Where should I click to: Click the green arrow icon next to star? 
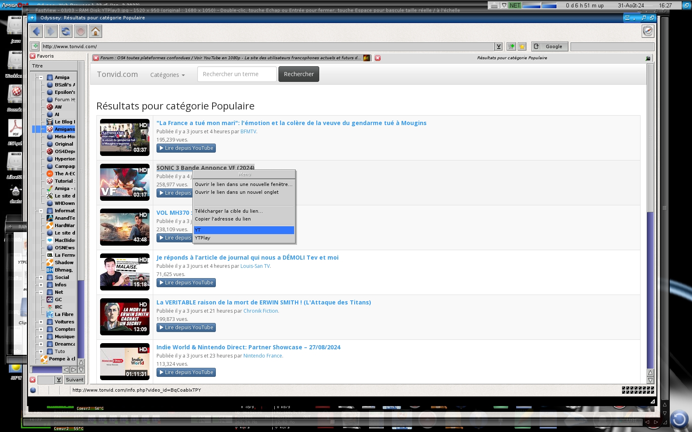511,46
